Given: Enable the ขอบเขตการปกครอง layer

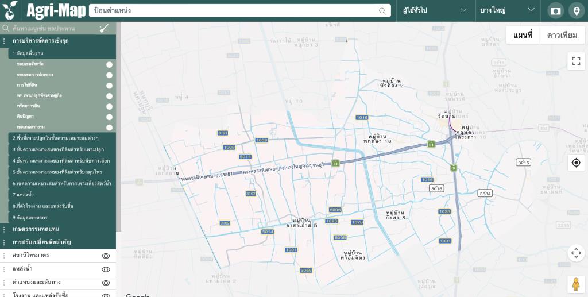Looking at the screenshot, I should 109,75.
